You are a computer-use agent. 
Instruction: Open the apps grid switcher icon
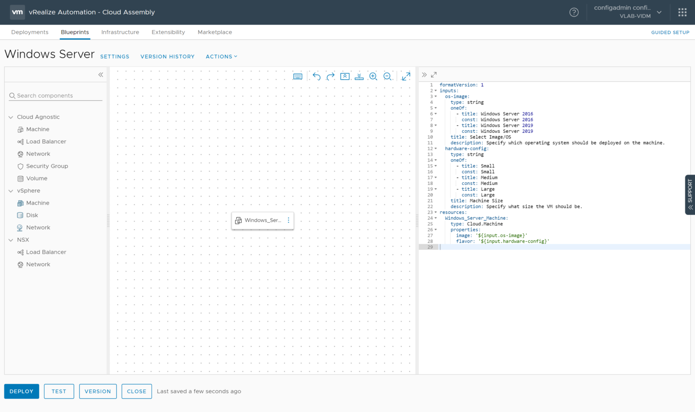click(682, 13)
